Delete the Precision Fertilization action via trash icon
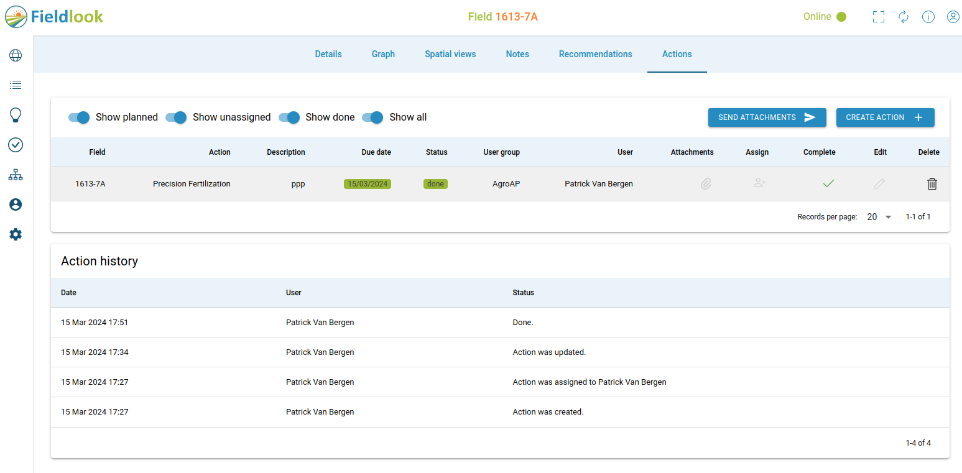Viewport: 962px width, 473px height. pyautogui.click(x=932, y=183)
